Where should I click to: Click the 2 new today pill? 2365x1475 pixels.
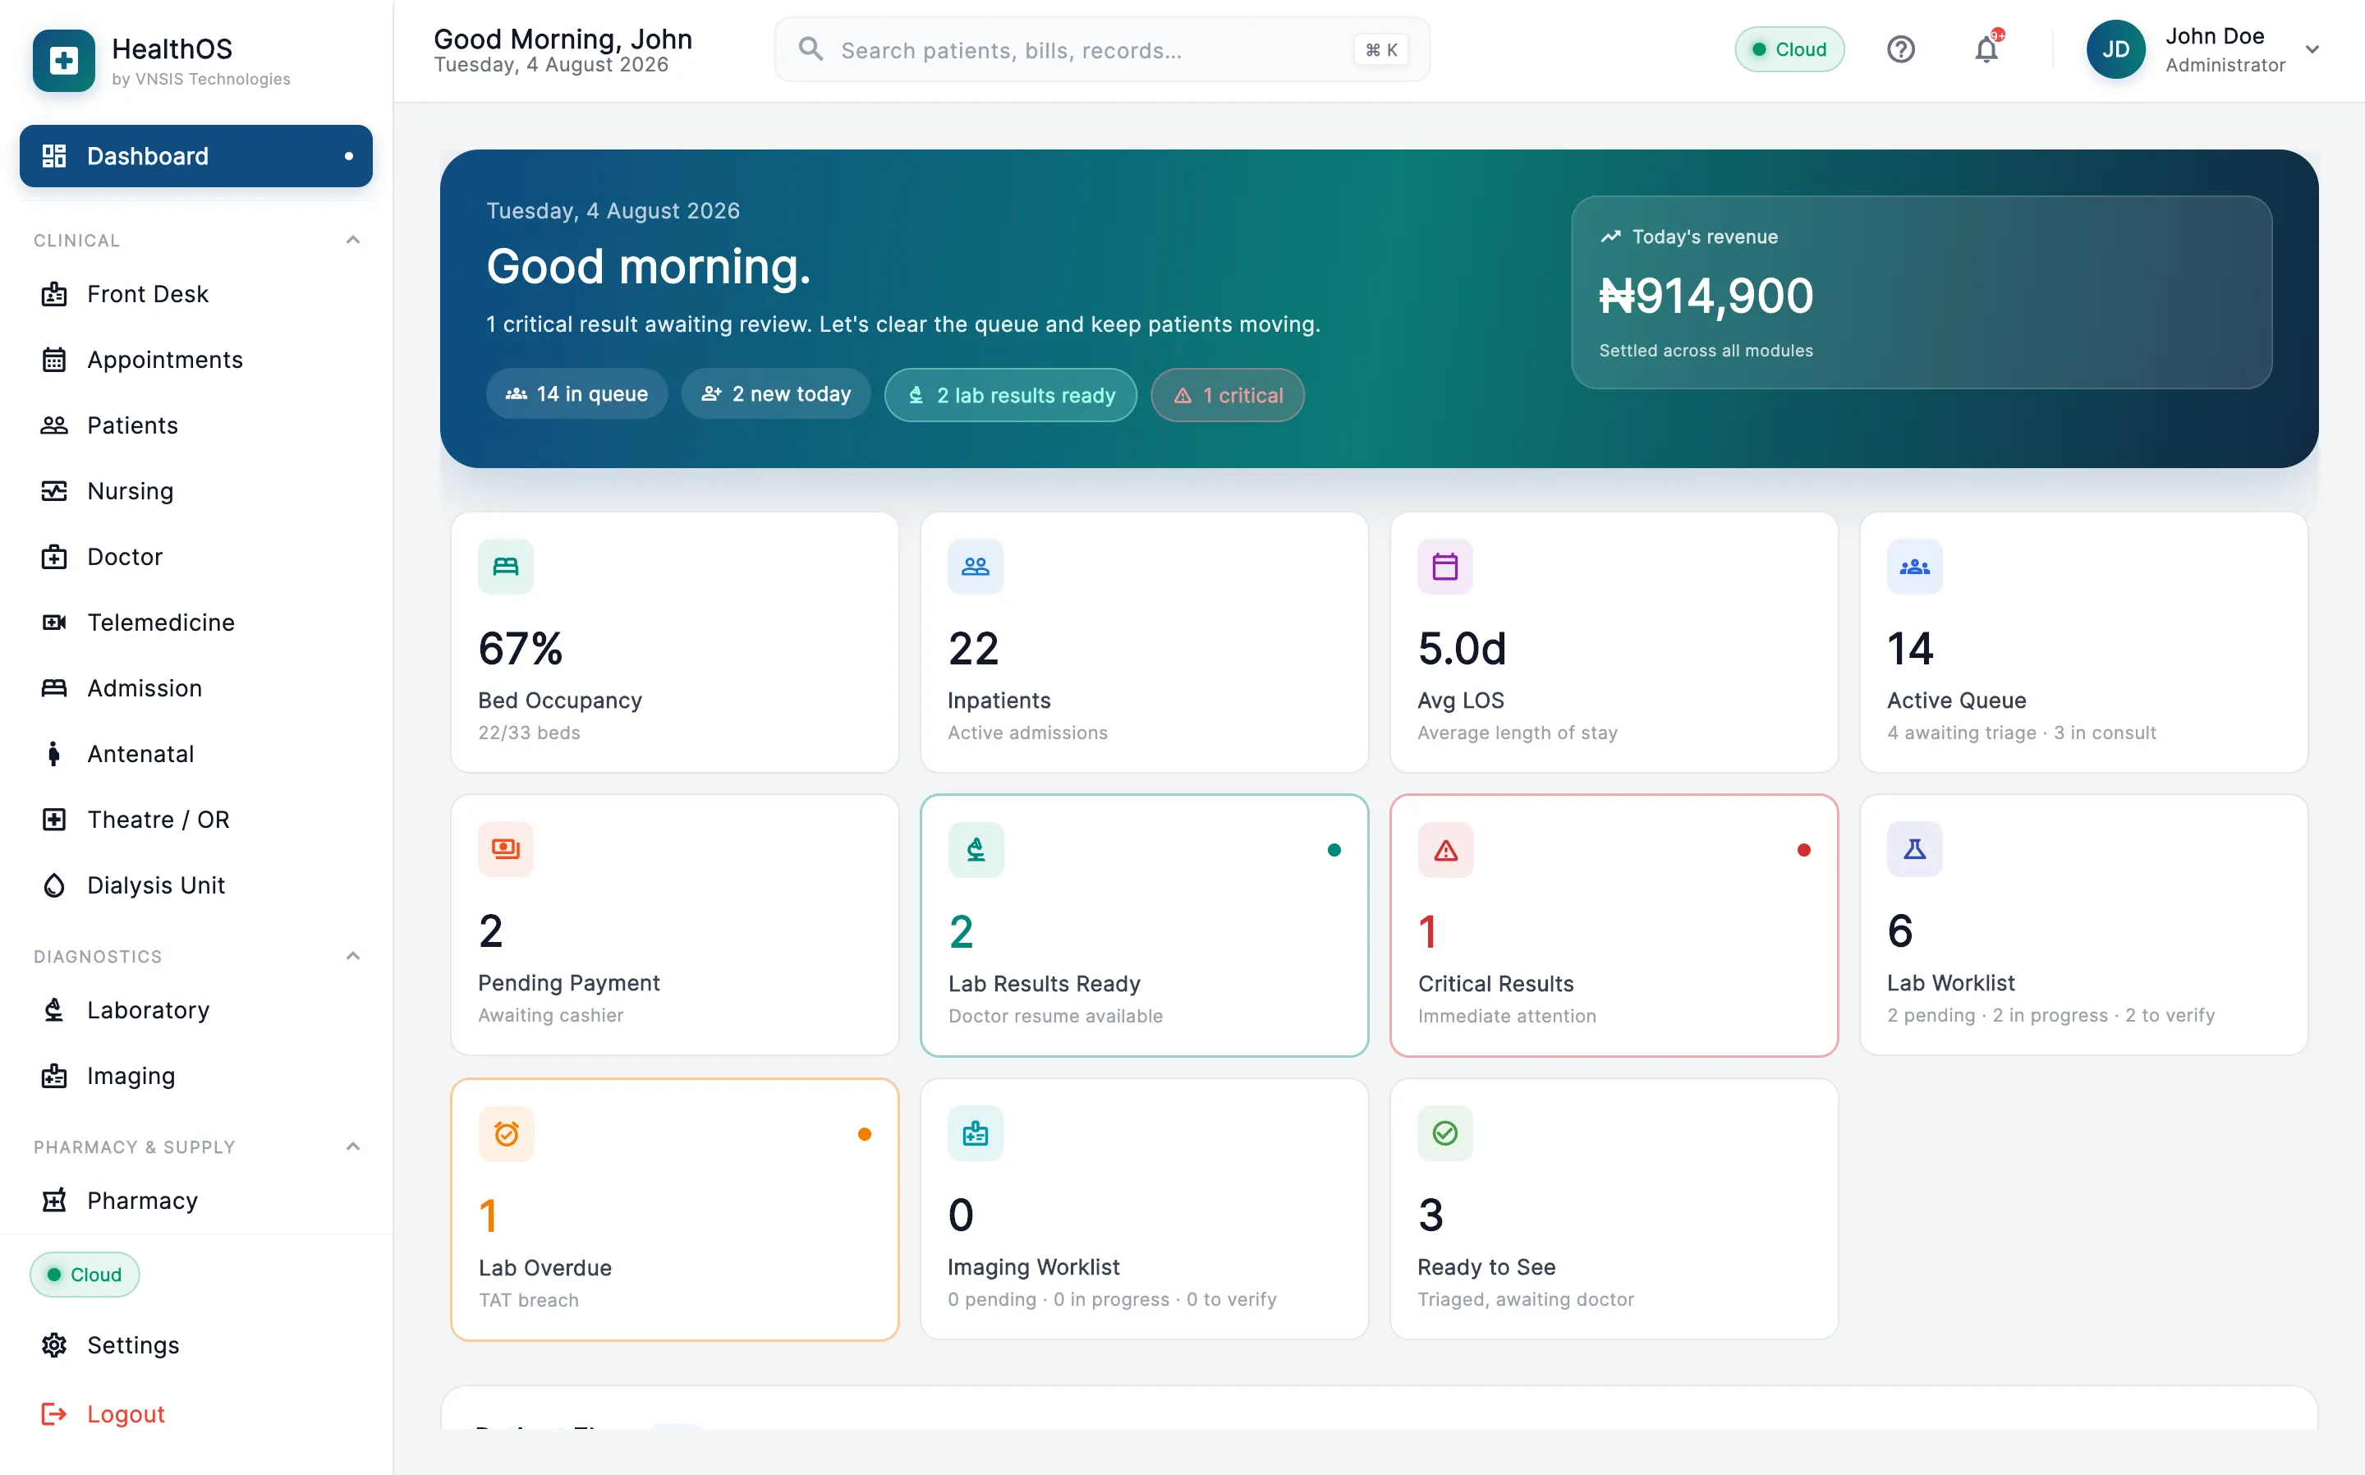pyautogui.click(x=775, y=394)
